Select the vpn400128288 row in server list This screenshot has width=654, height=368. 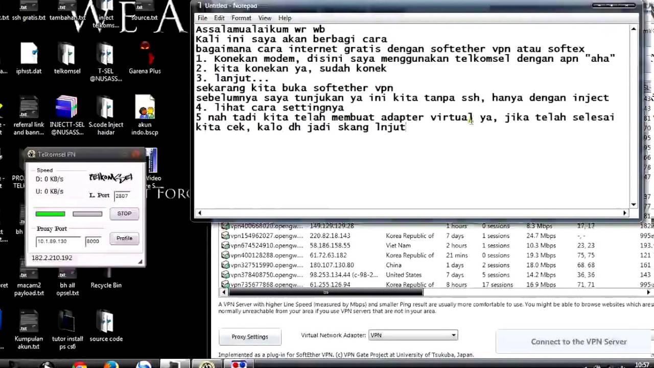point(437,255)
